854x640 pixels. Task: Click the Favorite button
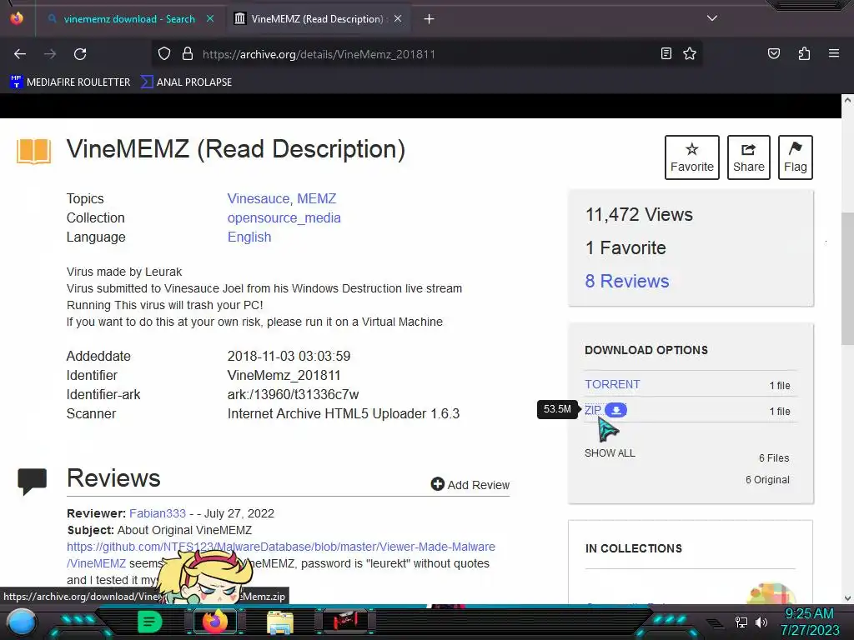coord(691,157)
